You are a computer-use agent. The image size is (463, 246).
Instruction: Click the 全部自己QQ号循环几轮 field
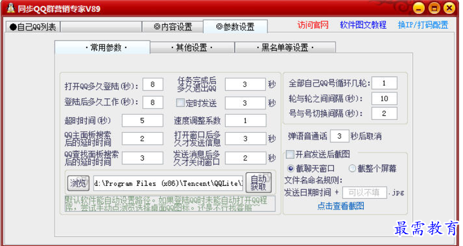[384, 83]
